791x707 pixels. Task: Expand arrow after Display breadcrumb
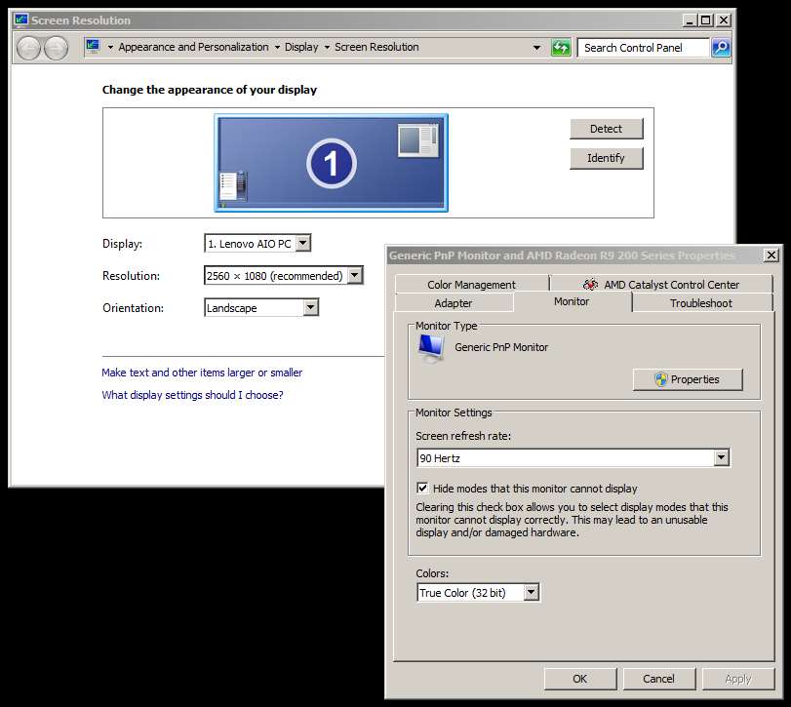point(327,48)
